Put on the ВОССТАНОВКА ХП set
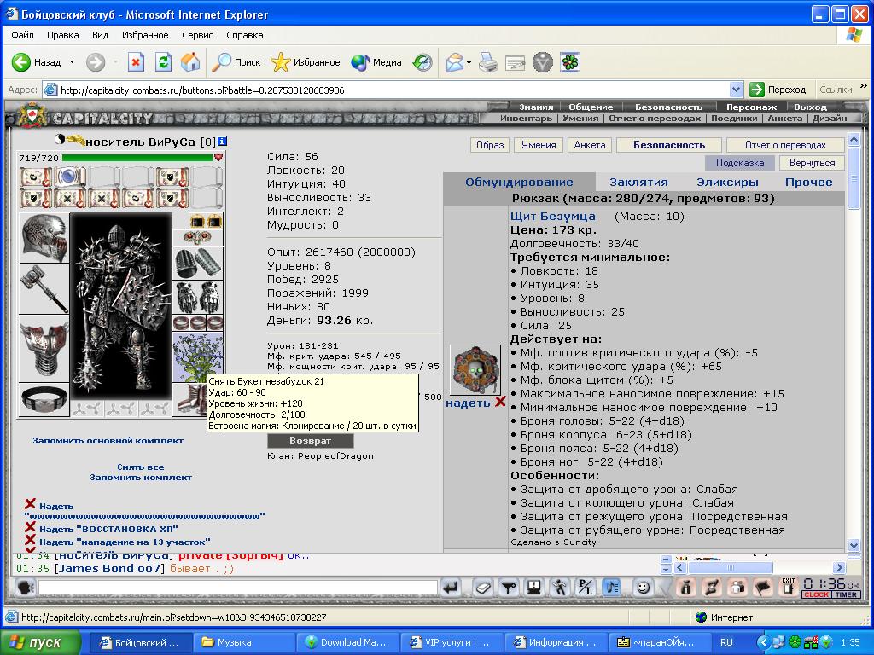Viewport: 874px width, 655px height. [108, 529]
